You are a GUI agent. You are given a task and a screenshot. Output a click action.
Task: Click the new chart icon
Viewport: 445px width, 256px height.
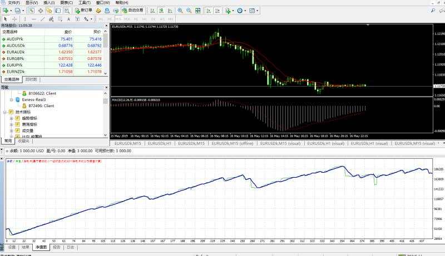(6, 11)
